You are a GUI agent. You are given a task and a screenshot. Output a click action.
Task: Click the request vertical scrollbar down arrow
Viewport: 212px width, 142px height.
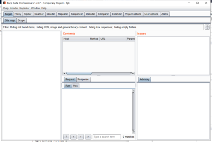click(x=134, y=132)
